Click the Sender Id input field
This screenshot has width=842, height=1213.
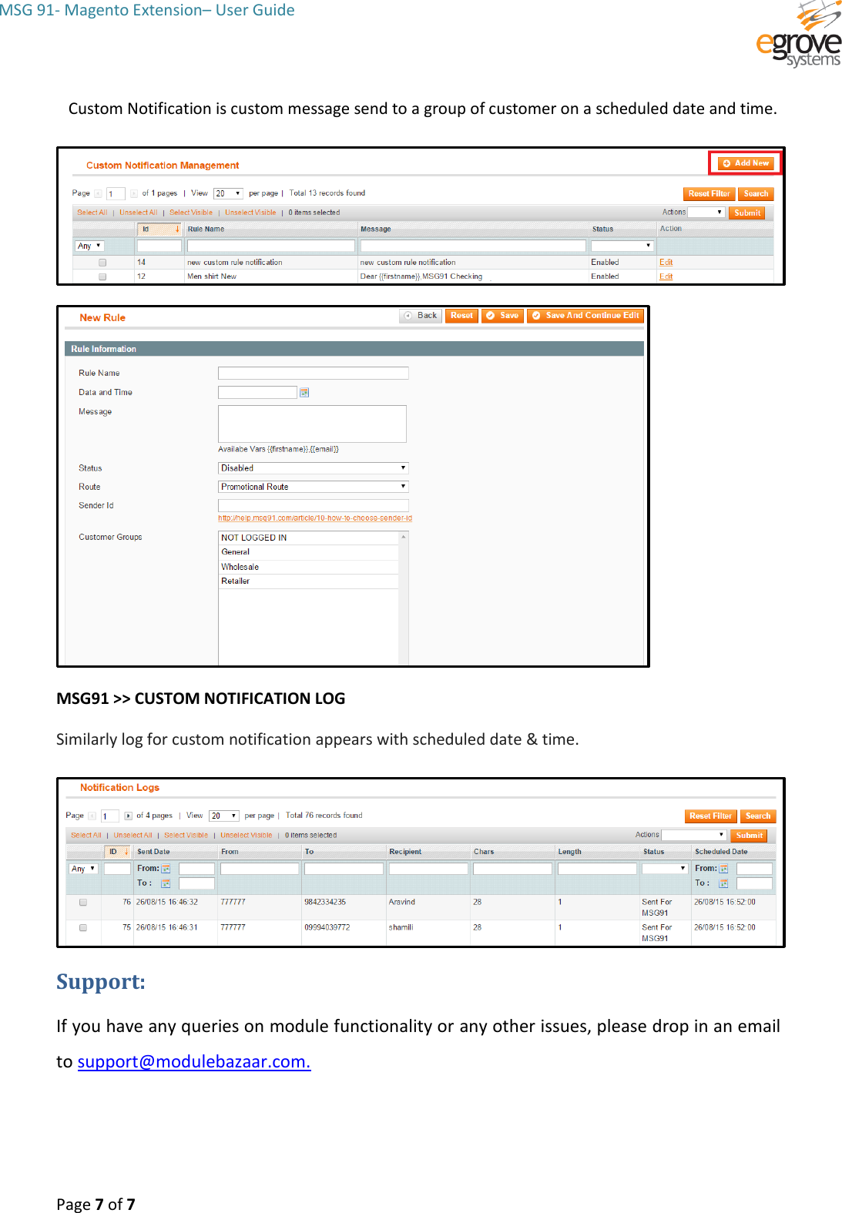313,505
